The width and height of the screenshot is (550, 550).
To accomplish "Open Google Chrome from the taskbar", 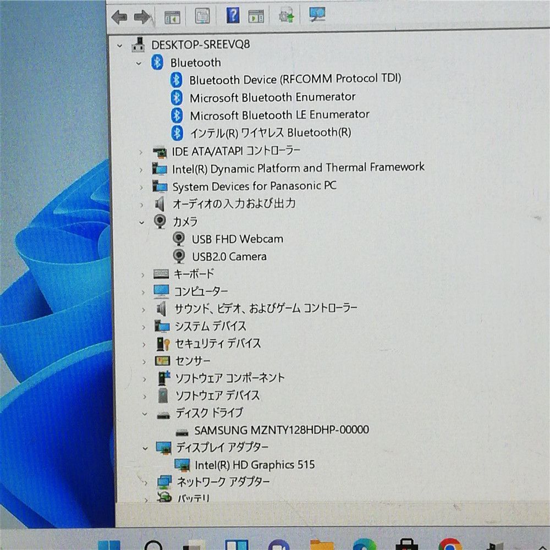I will coord(450,544).
